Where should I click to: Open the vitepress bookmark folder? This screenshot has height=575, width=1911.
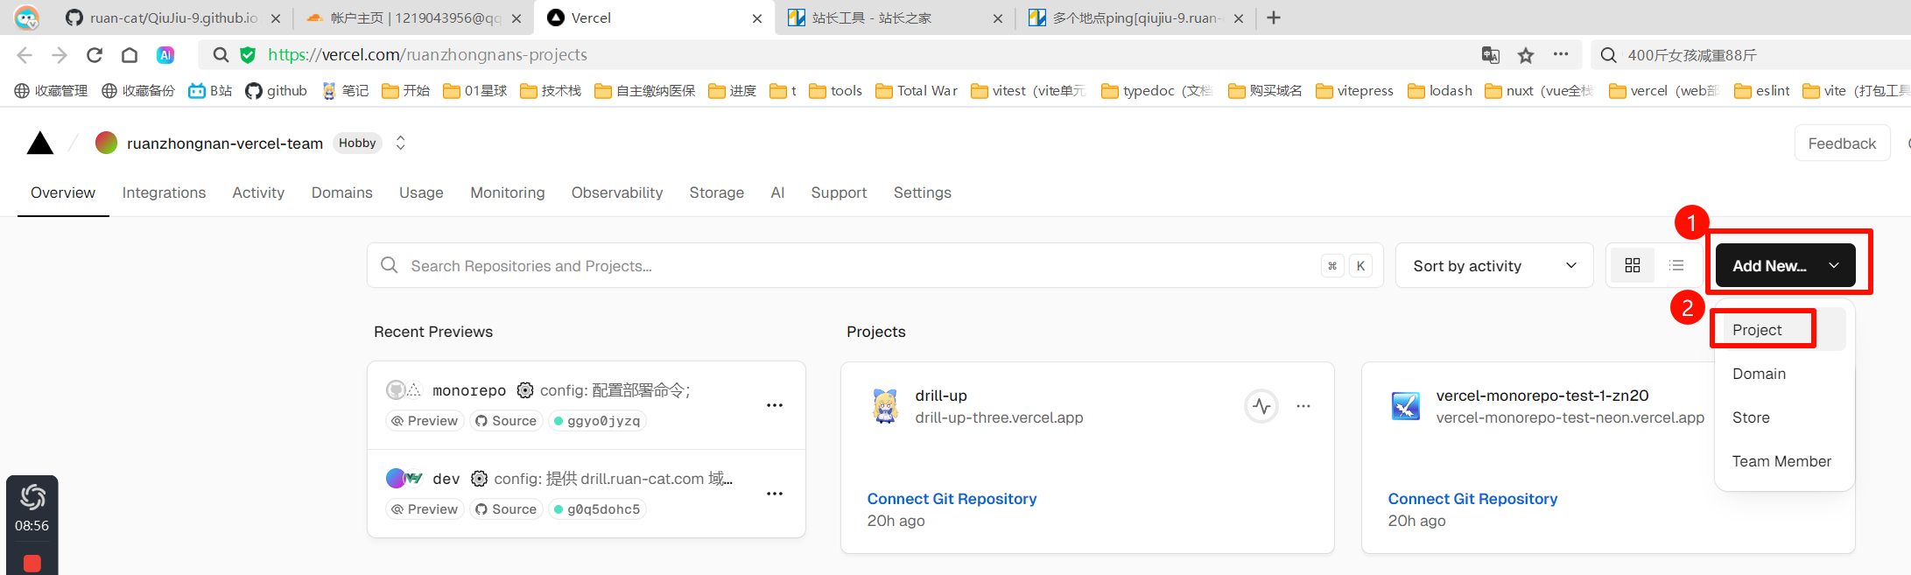1354,91
